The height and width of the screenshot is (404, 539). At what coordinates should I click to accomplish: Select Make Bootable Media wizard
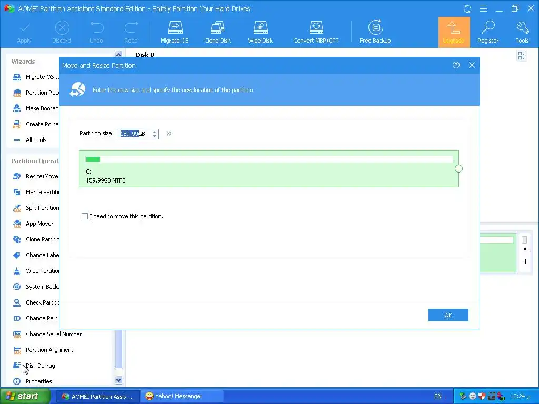coord(35,108)
